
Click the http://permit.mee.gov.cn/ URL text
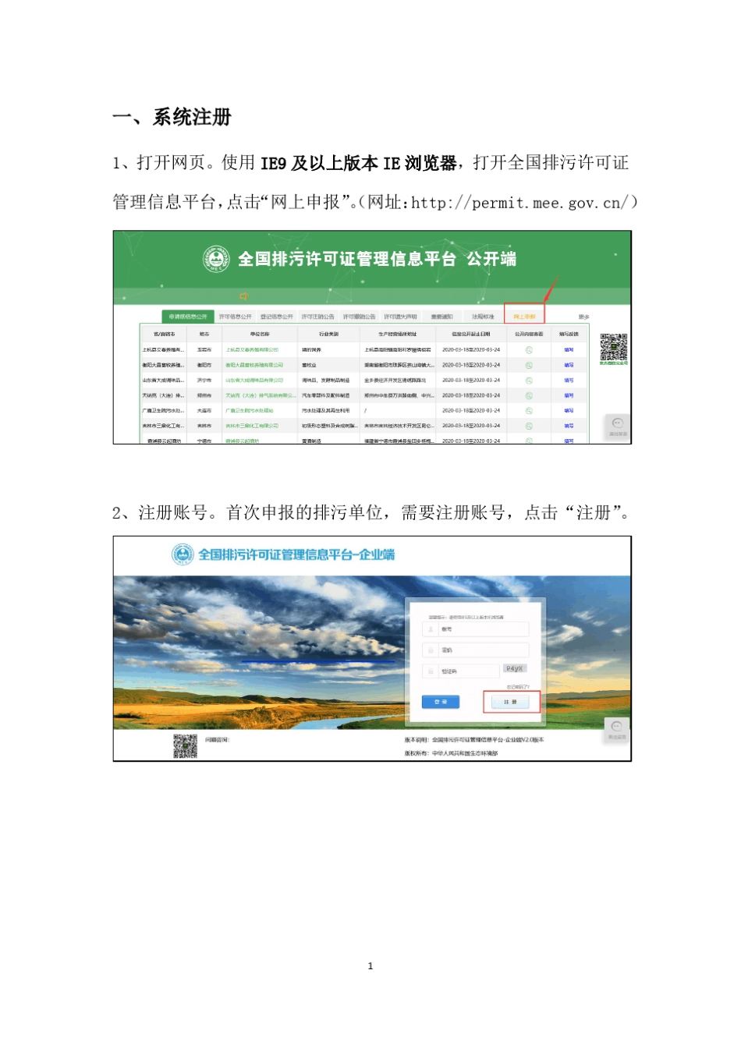pyautogui.click(x=519, y=203)
